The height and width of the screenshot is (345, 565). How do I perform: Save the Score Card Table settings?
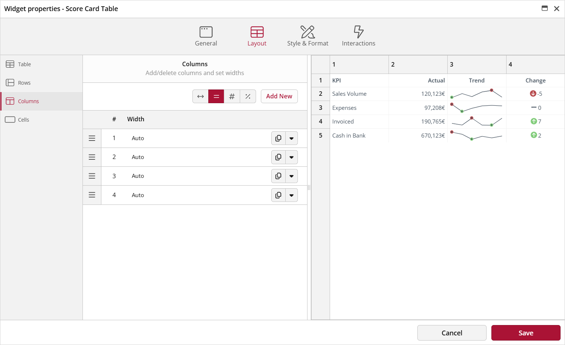(526, 333)
